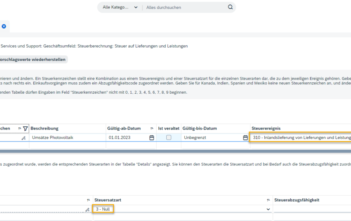Expand the Steuersatzart dropdown arrow
Screen dimensions: 351x221
268,209
